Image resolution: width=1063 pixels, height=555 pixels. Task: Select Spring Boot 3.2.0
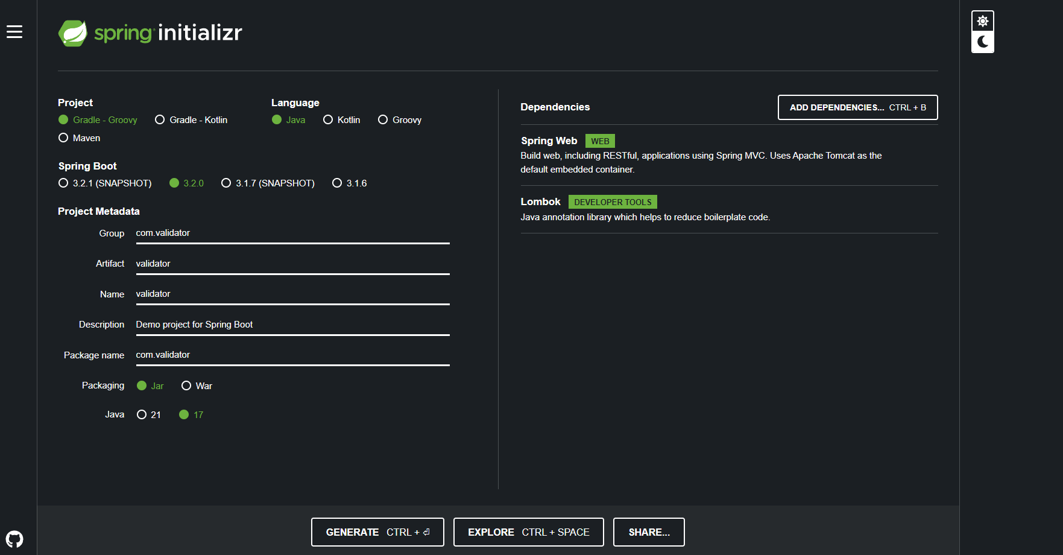[186, 183]
